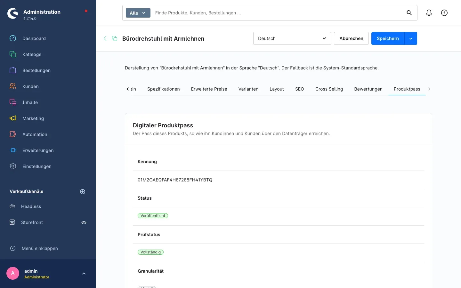
Task: Click the Bestellungen orders bag icon
Action: [x=13, y=70]
